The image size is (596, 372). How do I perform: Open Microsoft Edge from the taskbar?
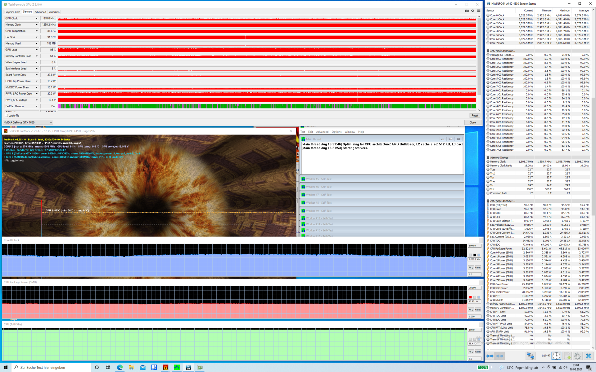point(120,367)
